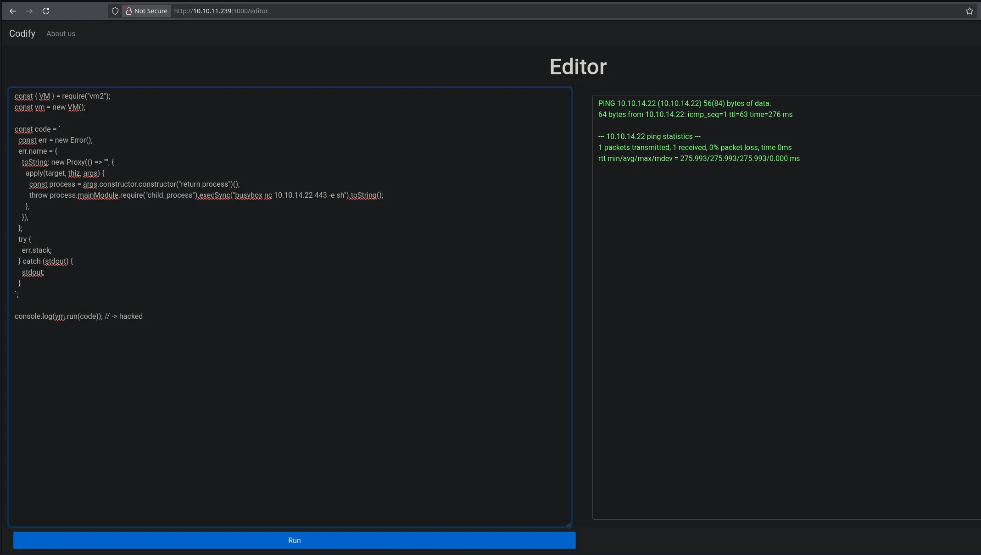Open the About us menu item
981x555 pixels.
pos(61,33)
